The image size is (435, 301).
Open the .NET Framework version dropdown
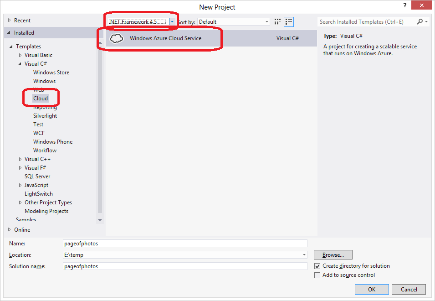(172, 21)
